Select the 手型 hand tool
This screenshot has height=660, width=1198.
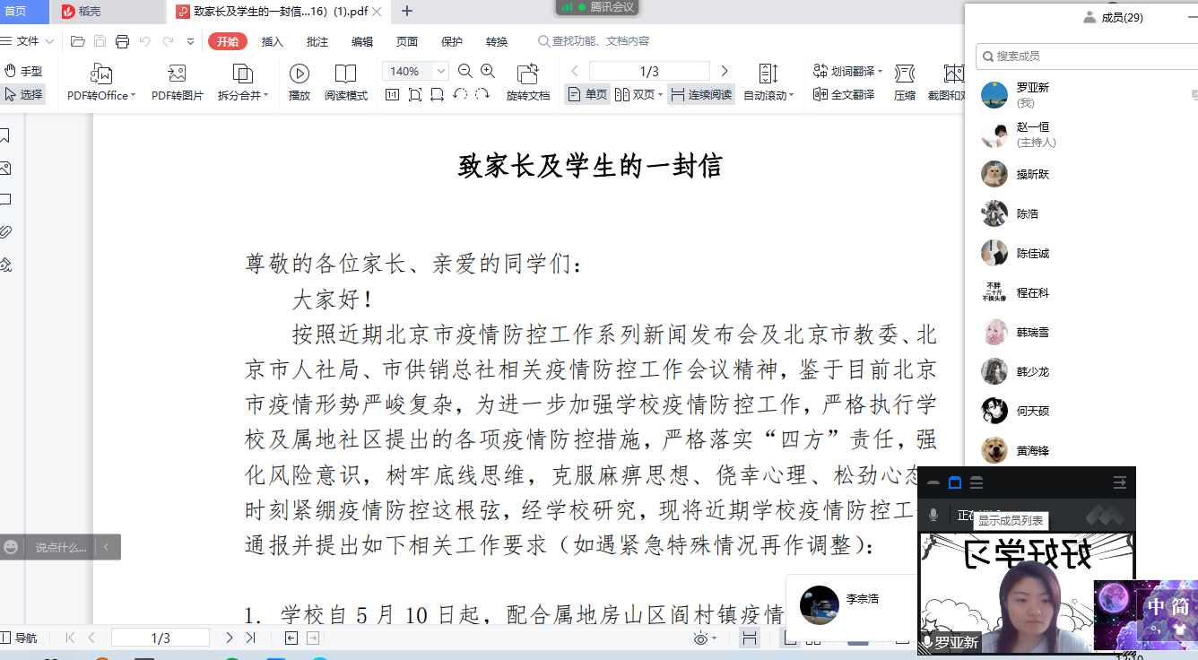coord(23,71)
